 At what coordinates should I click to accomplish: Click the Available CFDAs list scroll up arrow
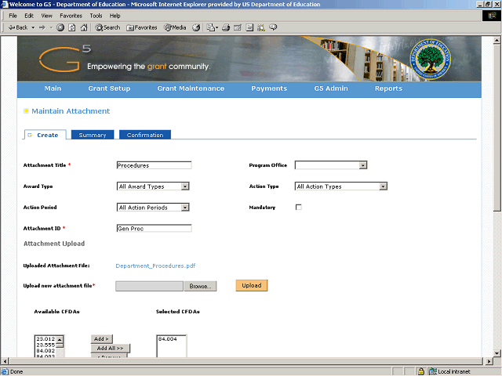[x=60, y=339]
